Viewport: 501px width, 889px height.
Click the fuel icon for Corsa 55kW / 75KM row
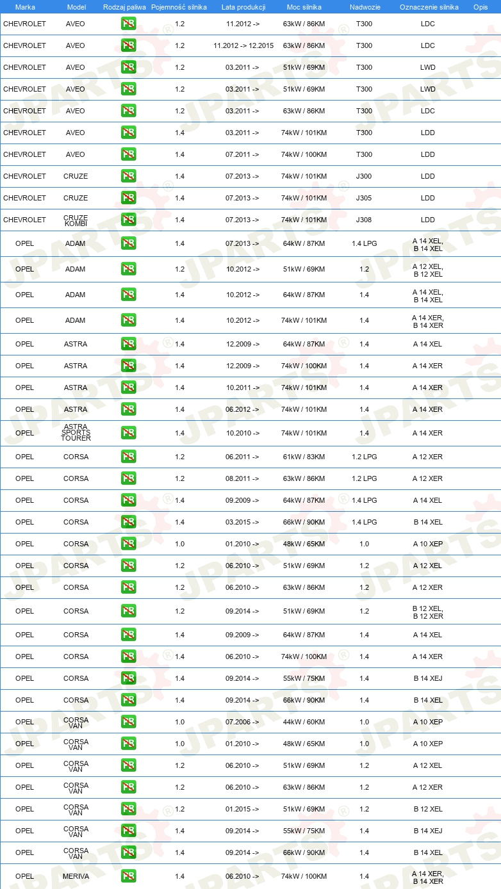(x=128, y=678)
